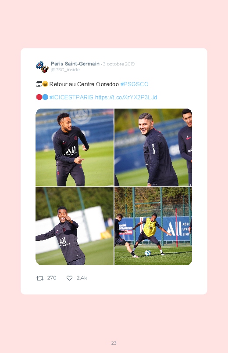The image size is (228, 353).
Task: Open top-left photo of player pointing
Action: pyautogui.click(x=75, y=147)
